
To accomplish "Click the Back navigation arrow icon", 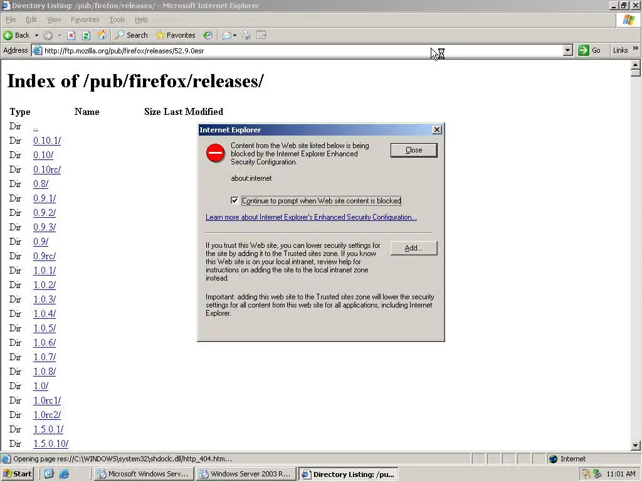I will (x=8, y=35).
